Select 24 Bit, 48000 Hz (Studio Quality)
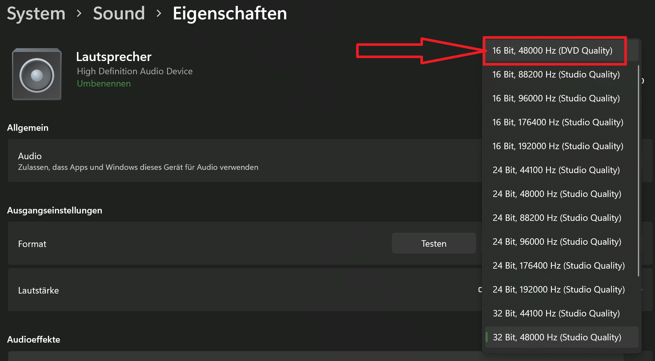 (x=556, y=194)
